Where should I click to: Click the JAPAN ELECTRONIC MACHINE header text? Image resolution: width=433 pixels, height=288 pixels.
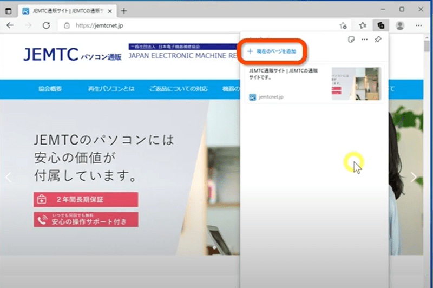pyautogui.click(x=183, y=56)
